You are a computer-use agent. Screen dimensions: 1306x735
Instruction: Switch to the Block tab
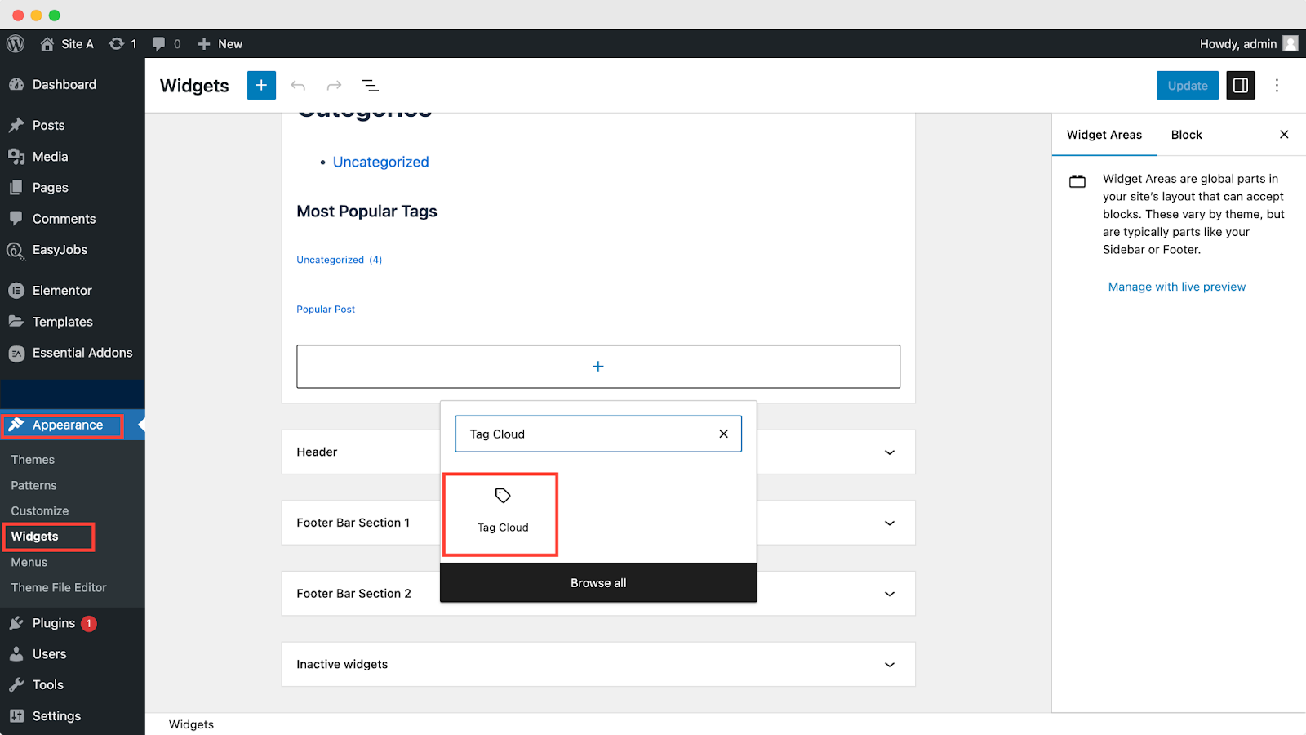(1186, 135)
